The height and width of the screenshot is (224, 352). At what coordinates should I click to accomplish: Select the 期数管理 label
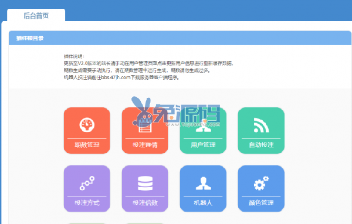pyautogui.click(x=87, y=145)
